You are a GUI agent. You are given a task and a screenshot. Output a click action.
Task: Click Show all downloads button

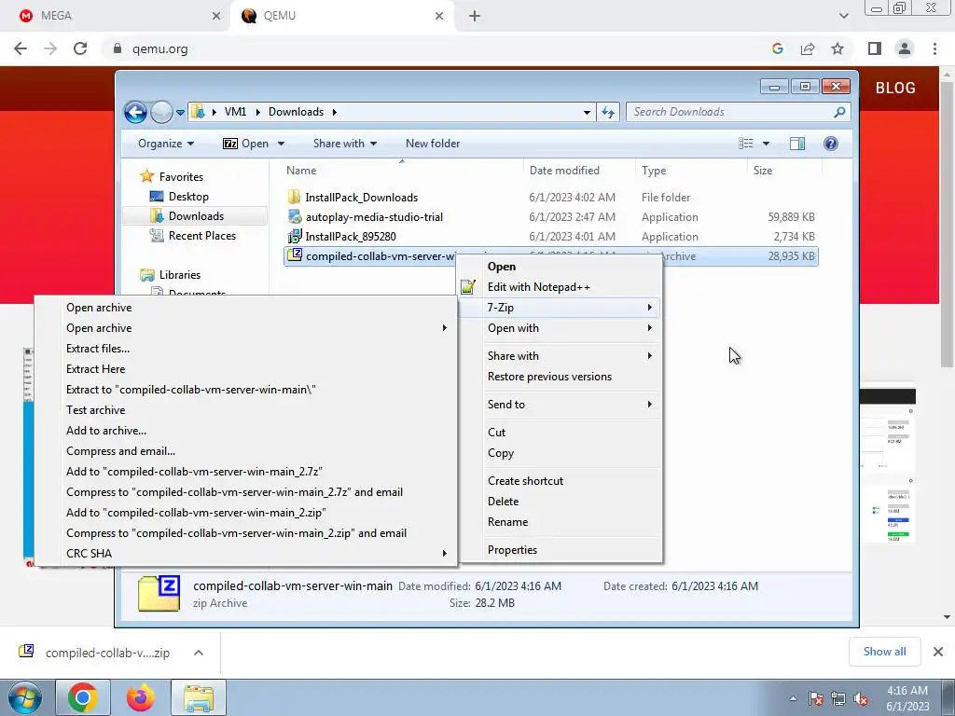point(884,652)
